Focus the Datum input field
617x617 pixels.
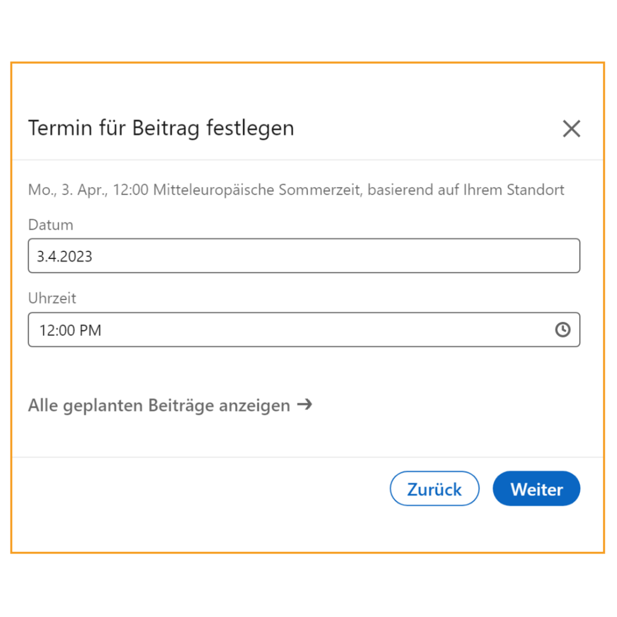[x=304, y=256]
